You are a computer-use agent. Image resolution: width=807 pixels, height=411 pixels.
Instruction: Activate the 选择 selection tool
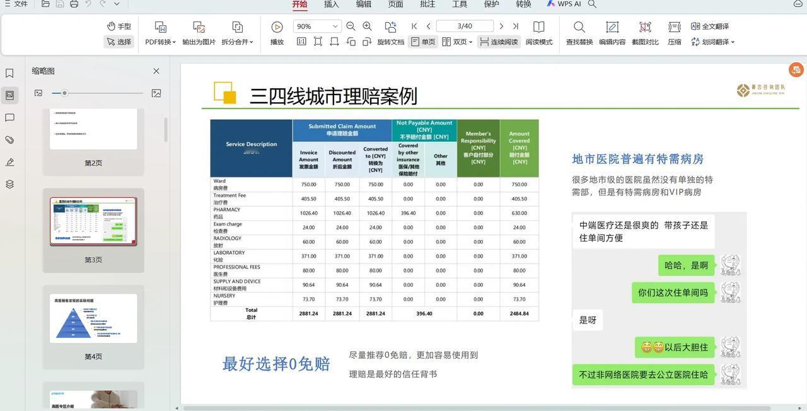click(119, 42)
